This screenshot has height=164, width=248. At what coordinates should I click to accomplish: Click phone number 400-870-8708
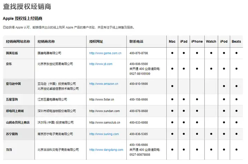pyautogui.click(x=138, y=53)
